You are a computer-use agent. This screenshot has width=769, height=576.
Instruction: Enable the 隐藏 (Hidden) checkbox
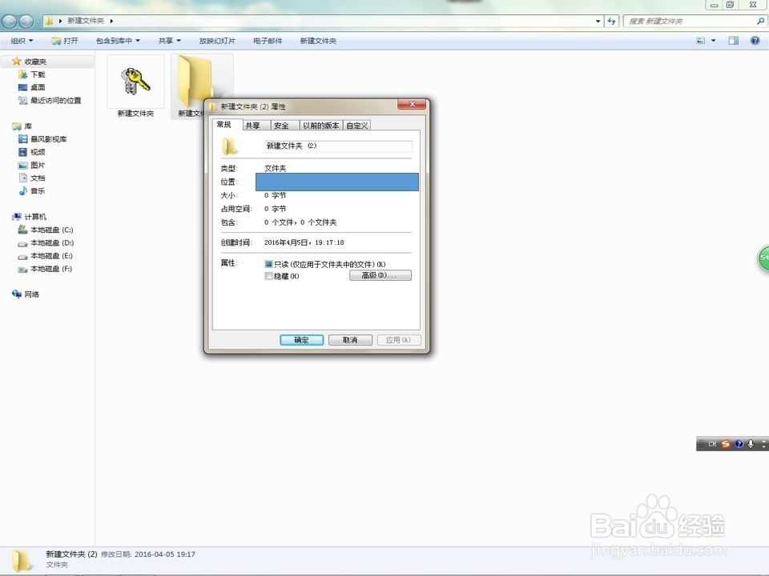point(269,276)
